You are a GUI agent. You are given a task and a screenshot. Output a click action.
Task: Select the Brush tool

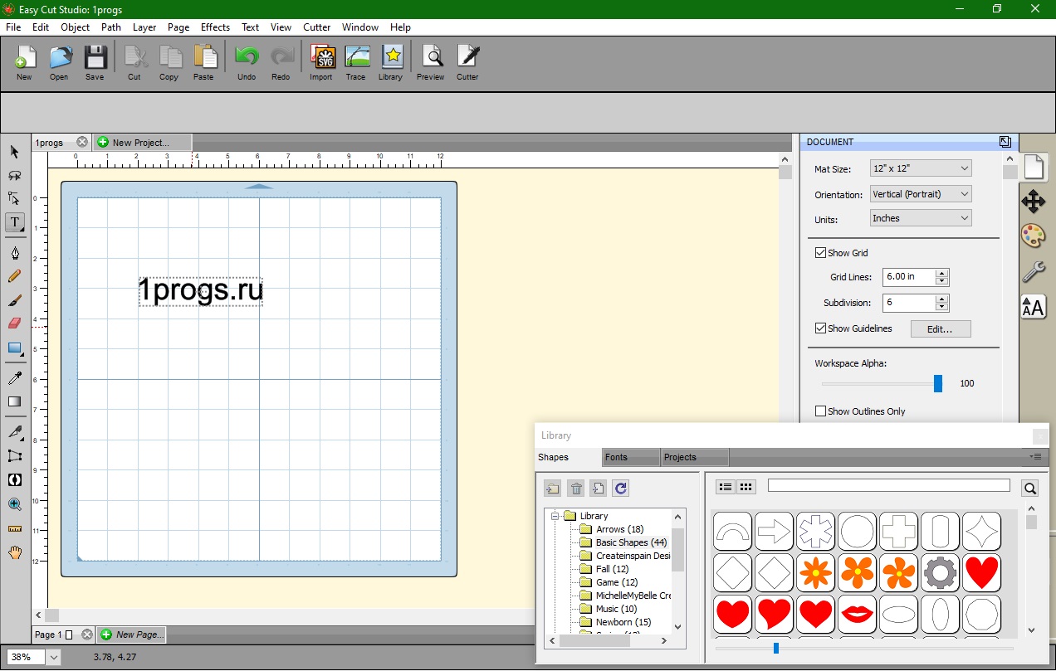click(x=14, y=300)
